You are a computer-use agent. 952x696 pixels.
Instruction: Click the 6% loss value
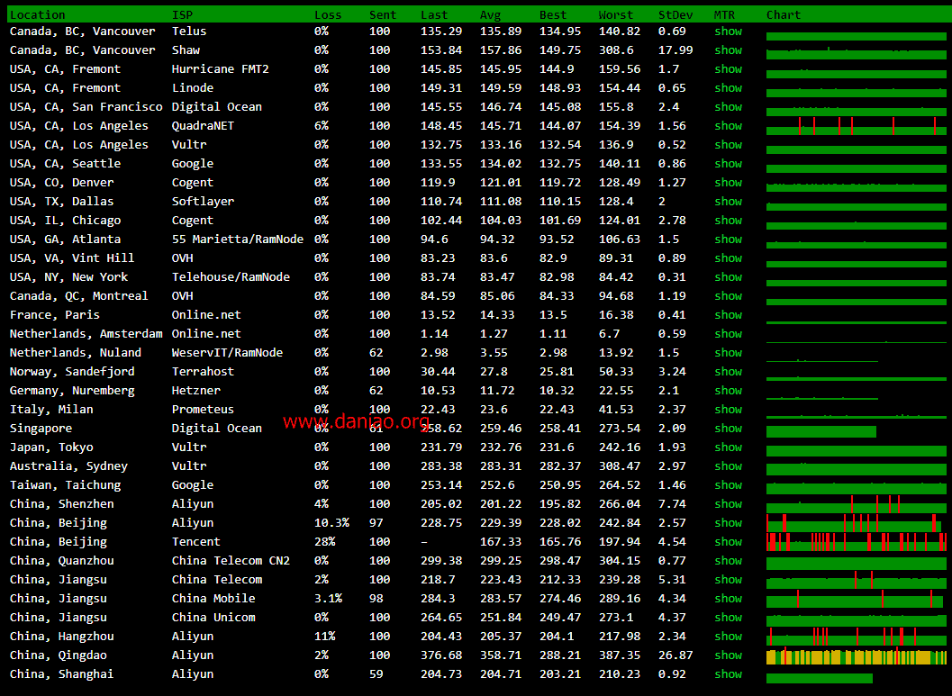(x=322, y=126)
